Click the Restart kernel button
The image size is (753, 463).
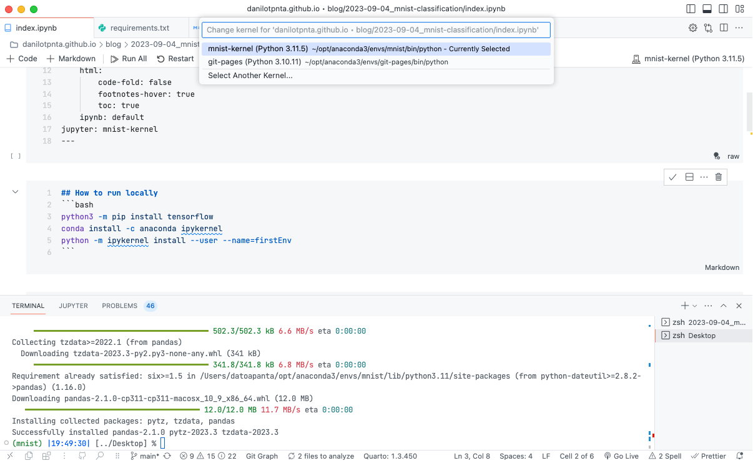(x=175, y=59)
